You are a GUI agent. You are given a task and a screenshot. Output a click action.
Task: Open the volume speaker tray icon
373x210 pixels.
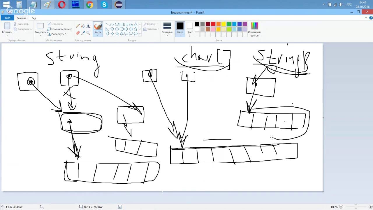coord(341,5)
